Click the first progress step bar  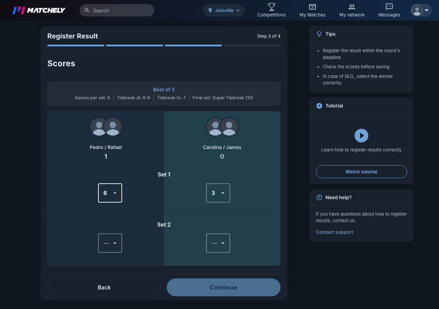coord(76,45)
